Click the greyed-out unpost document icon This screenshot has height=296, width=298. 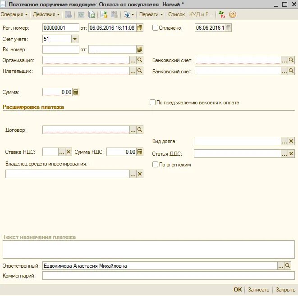[114, 14]
